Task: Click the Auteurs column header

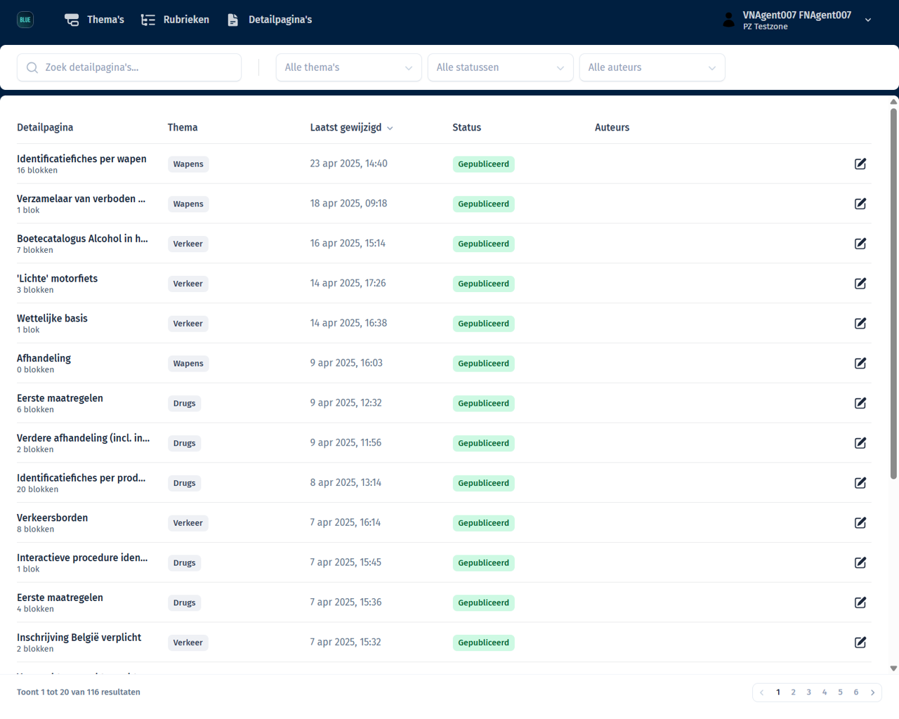Action: coord(612,127)
